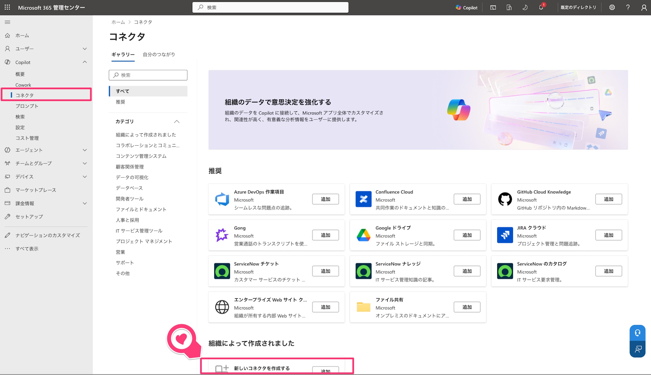Open the settings gear icon

(612, 8)
